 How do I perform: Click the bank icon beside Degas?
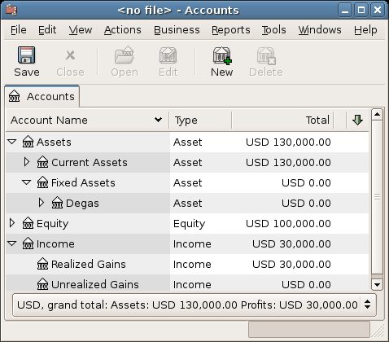pyautogui.click(x=57, y=203)
